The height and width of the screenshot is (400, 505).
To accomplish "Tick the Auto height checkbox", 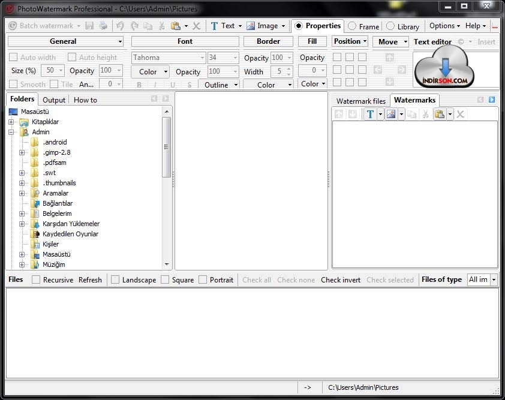I will click(x=72, y=57).
